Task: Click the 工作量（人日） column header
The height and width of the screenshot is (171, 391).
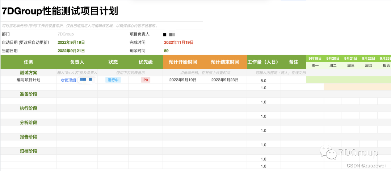Action: click(264, 62)
